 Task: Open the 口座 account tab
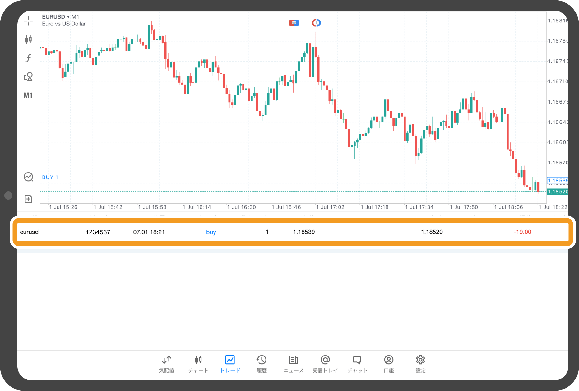tap(389, 364)
